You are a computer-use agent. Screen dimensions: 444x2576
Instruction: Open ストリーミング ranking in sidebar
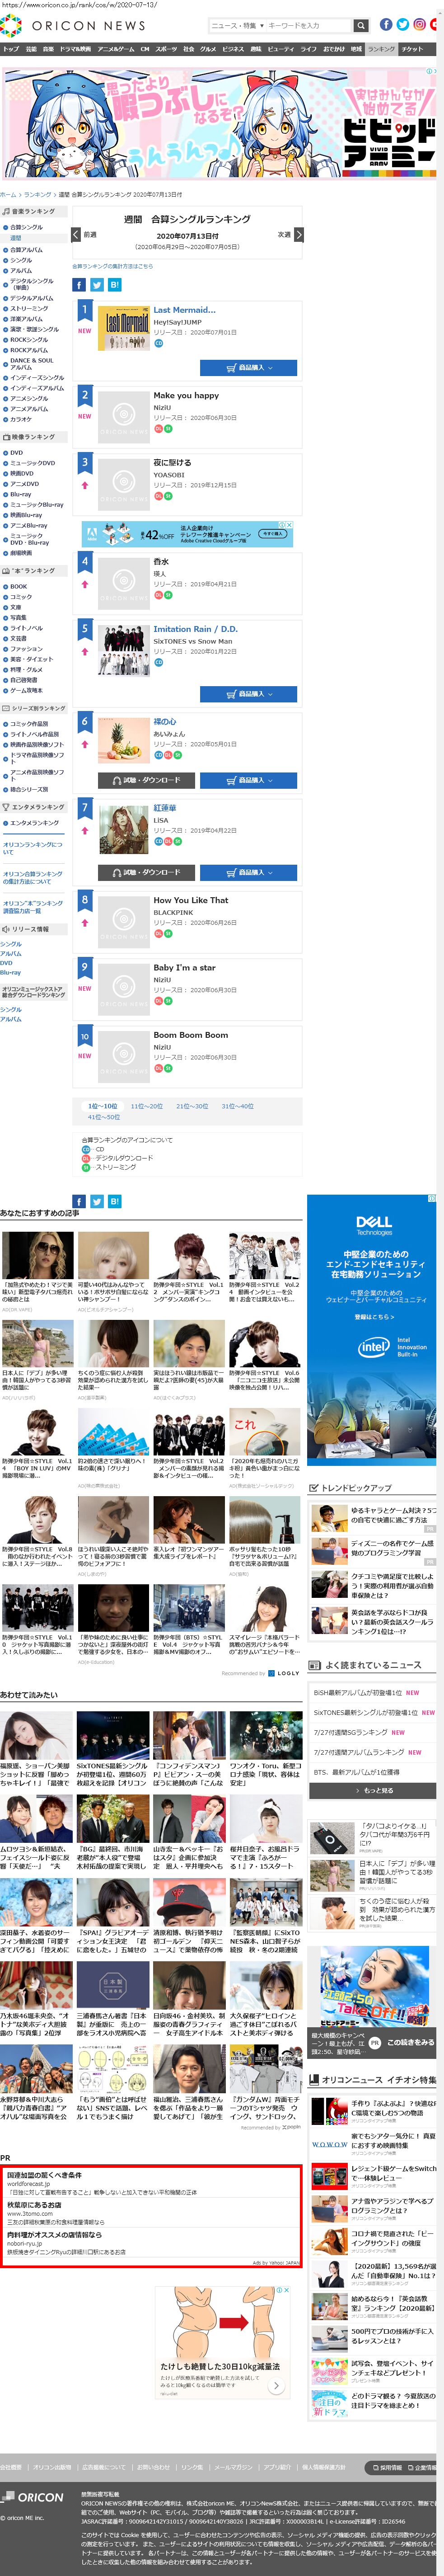(29, 309)
